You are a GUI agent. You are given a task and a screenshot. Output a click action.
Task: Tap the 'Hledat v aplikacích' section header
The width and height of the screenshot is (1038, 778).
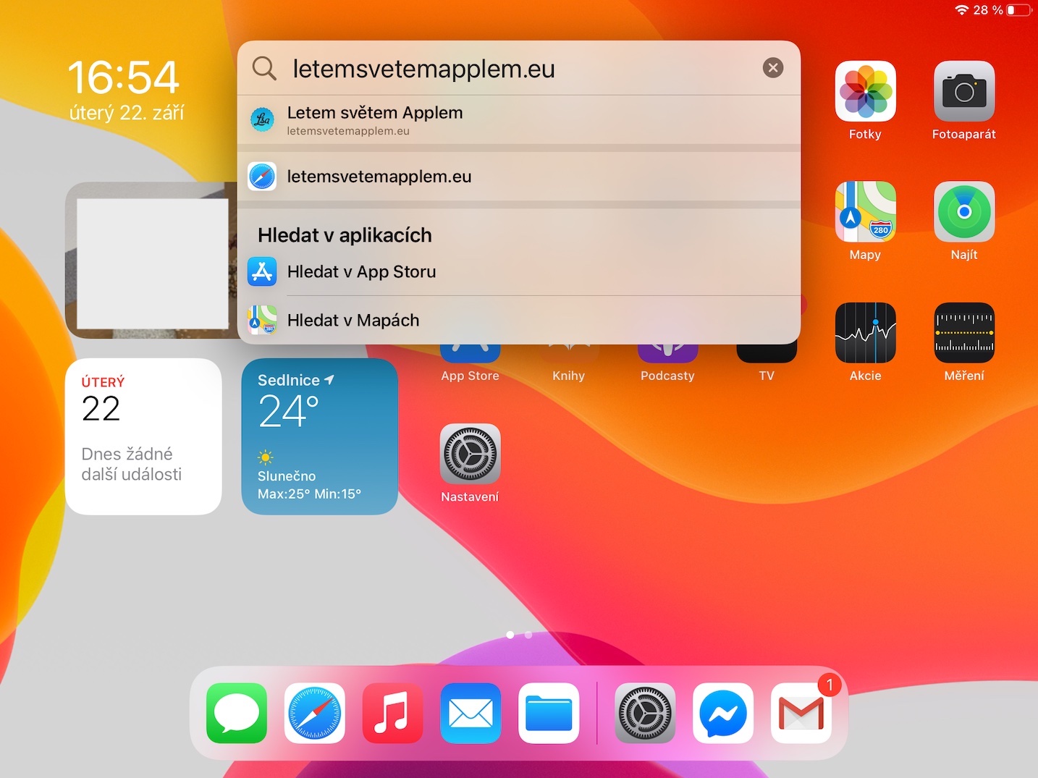point(345,235)
